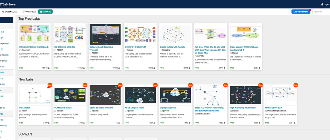The image size is (330, 140).
Task: Click the DOWNLOAD cloud icon
Action: click(x=3, y=12)
